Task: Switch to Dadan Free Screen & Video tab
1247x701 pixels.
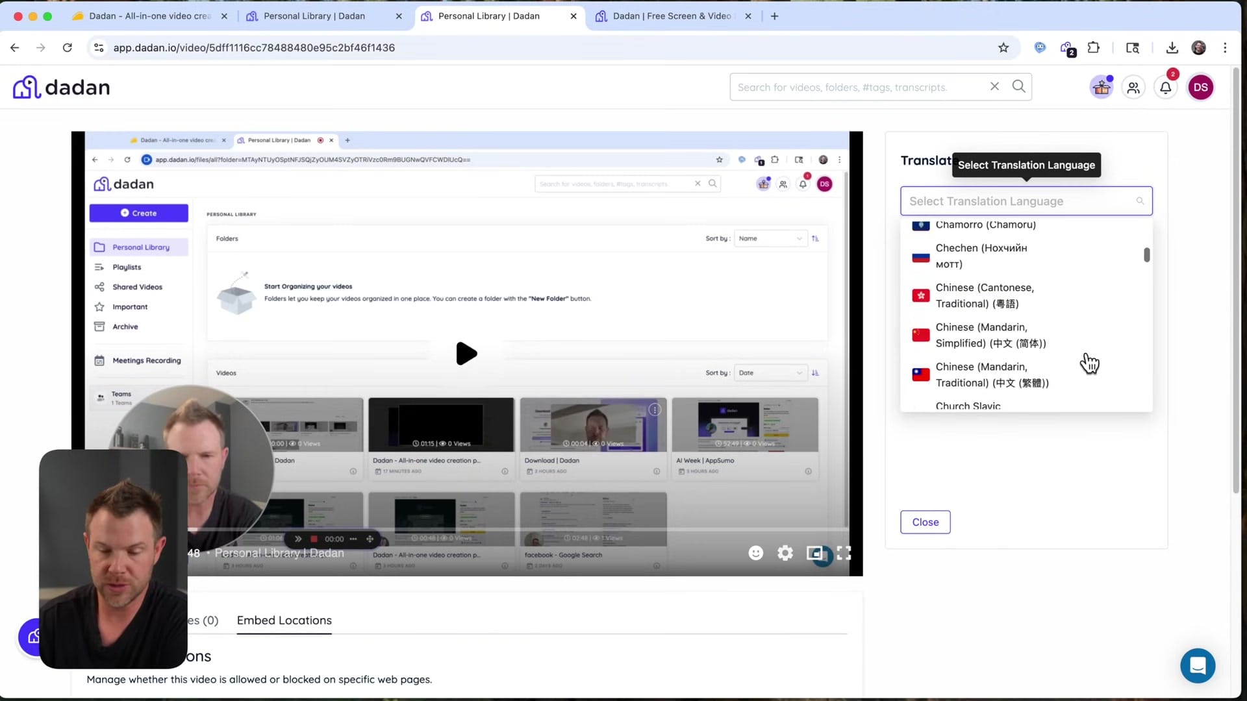Action: coord(672,16)
